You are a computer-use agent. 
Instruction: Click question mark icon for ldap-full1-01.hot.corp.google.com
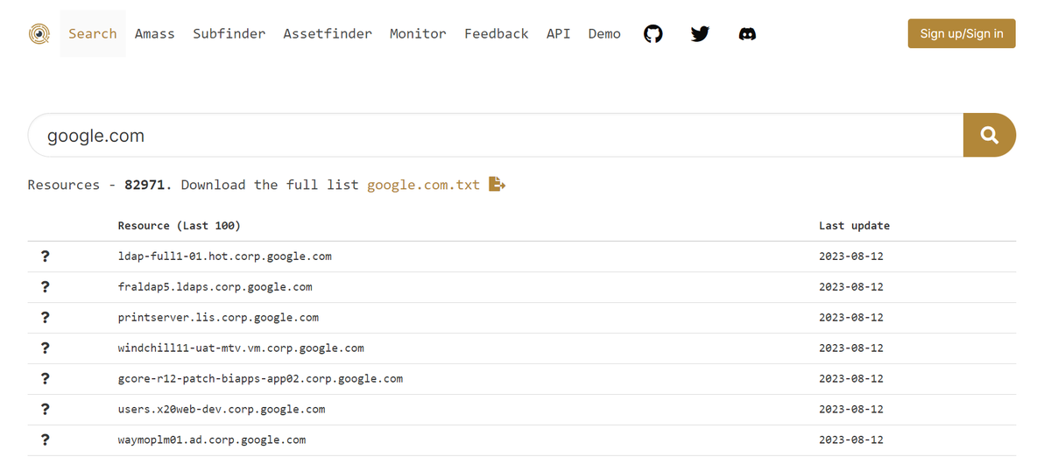point(46,257)
